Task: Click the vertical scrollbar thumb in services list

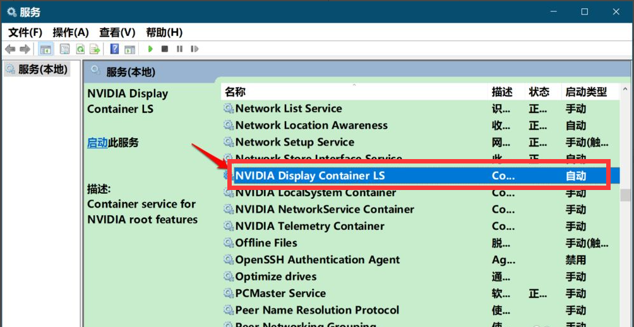Action: [x=625, y=196]
